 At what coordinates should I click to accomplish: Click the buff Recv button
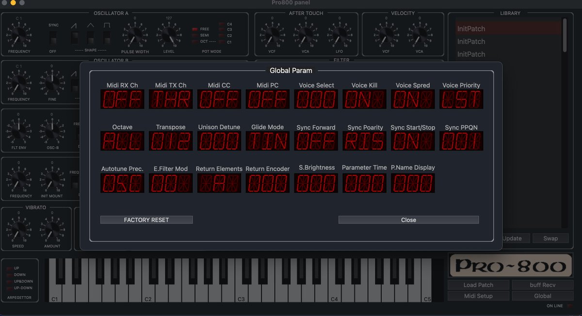pyautogui.click(x=543, y=285)
